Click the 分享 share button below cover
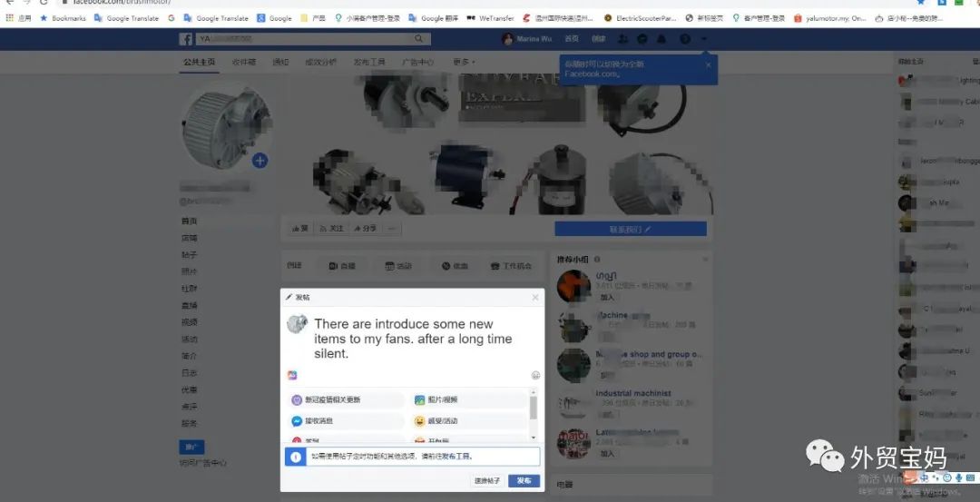Viewport: 980px width, 502px height. coord(365,229)
